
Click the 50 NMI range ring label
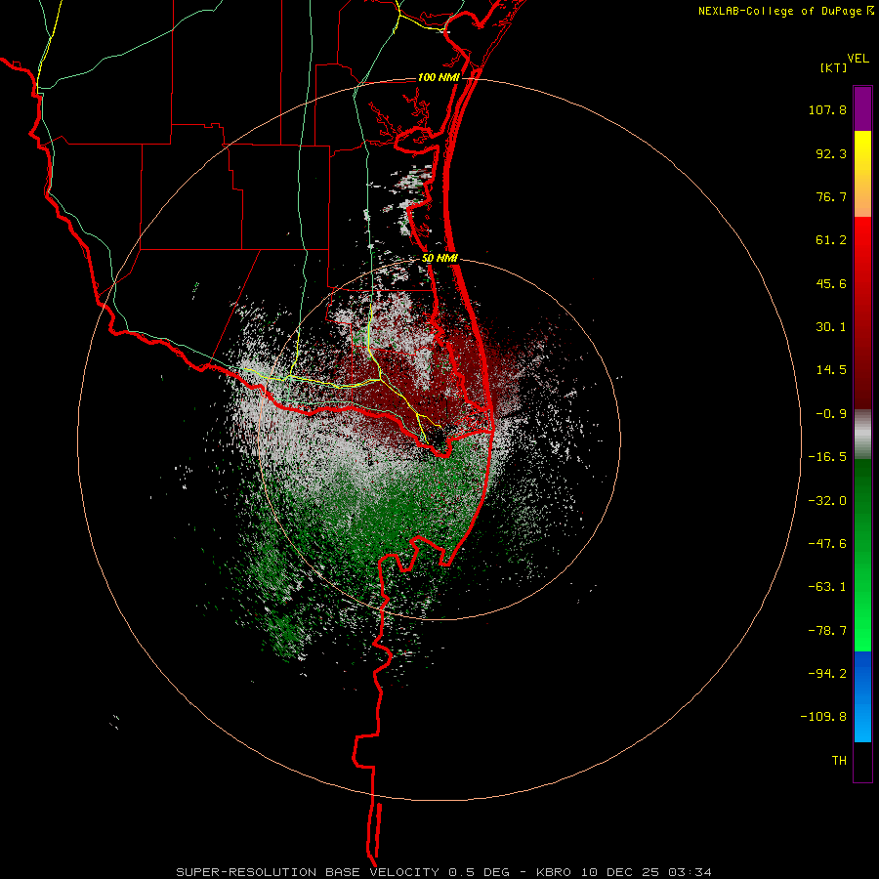pos(440,258)
